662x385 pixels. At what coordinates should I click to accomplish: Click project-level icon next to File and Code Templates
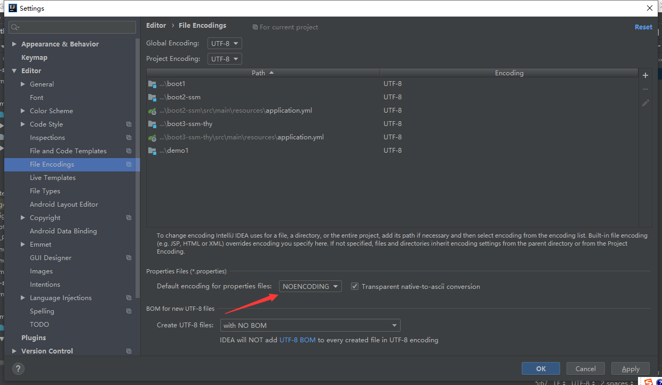[129, 151]
